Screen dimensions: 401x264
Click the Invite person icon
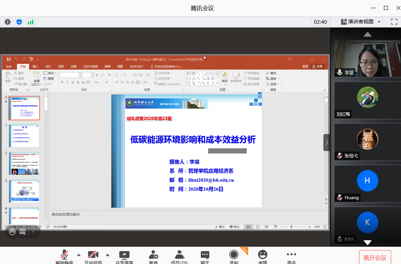(x=154, y=255)
